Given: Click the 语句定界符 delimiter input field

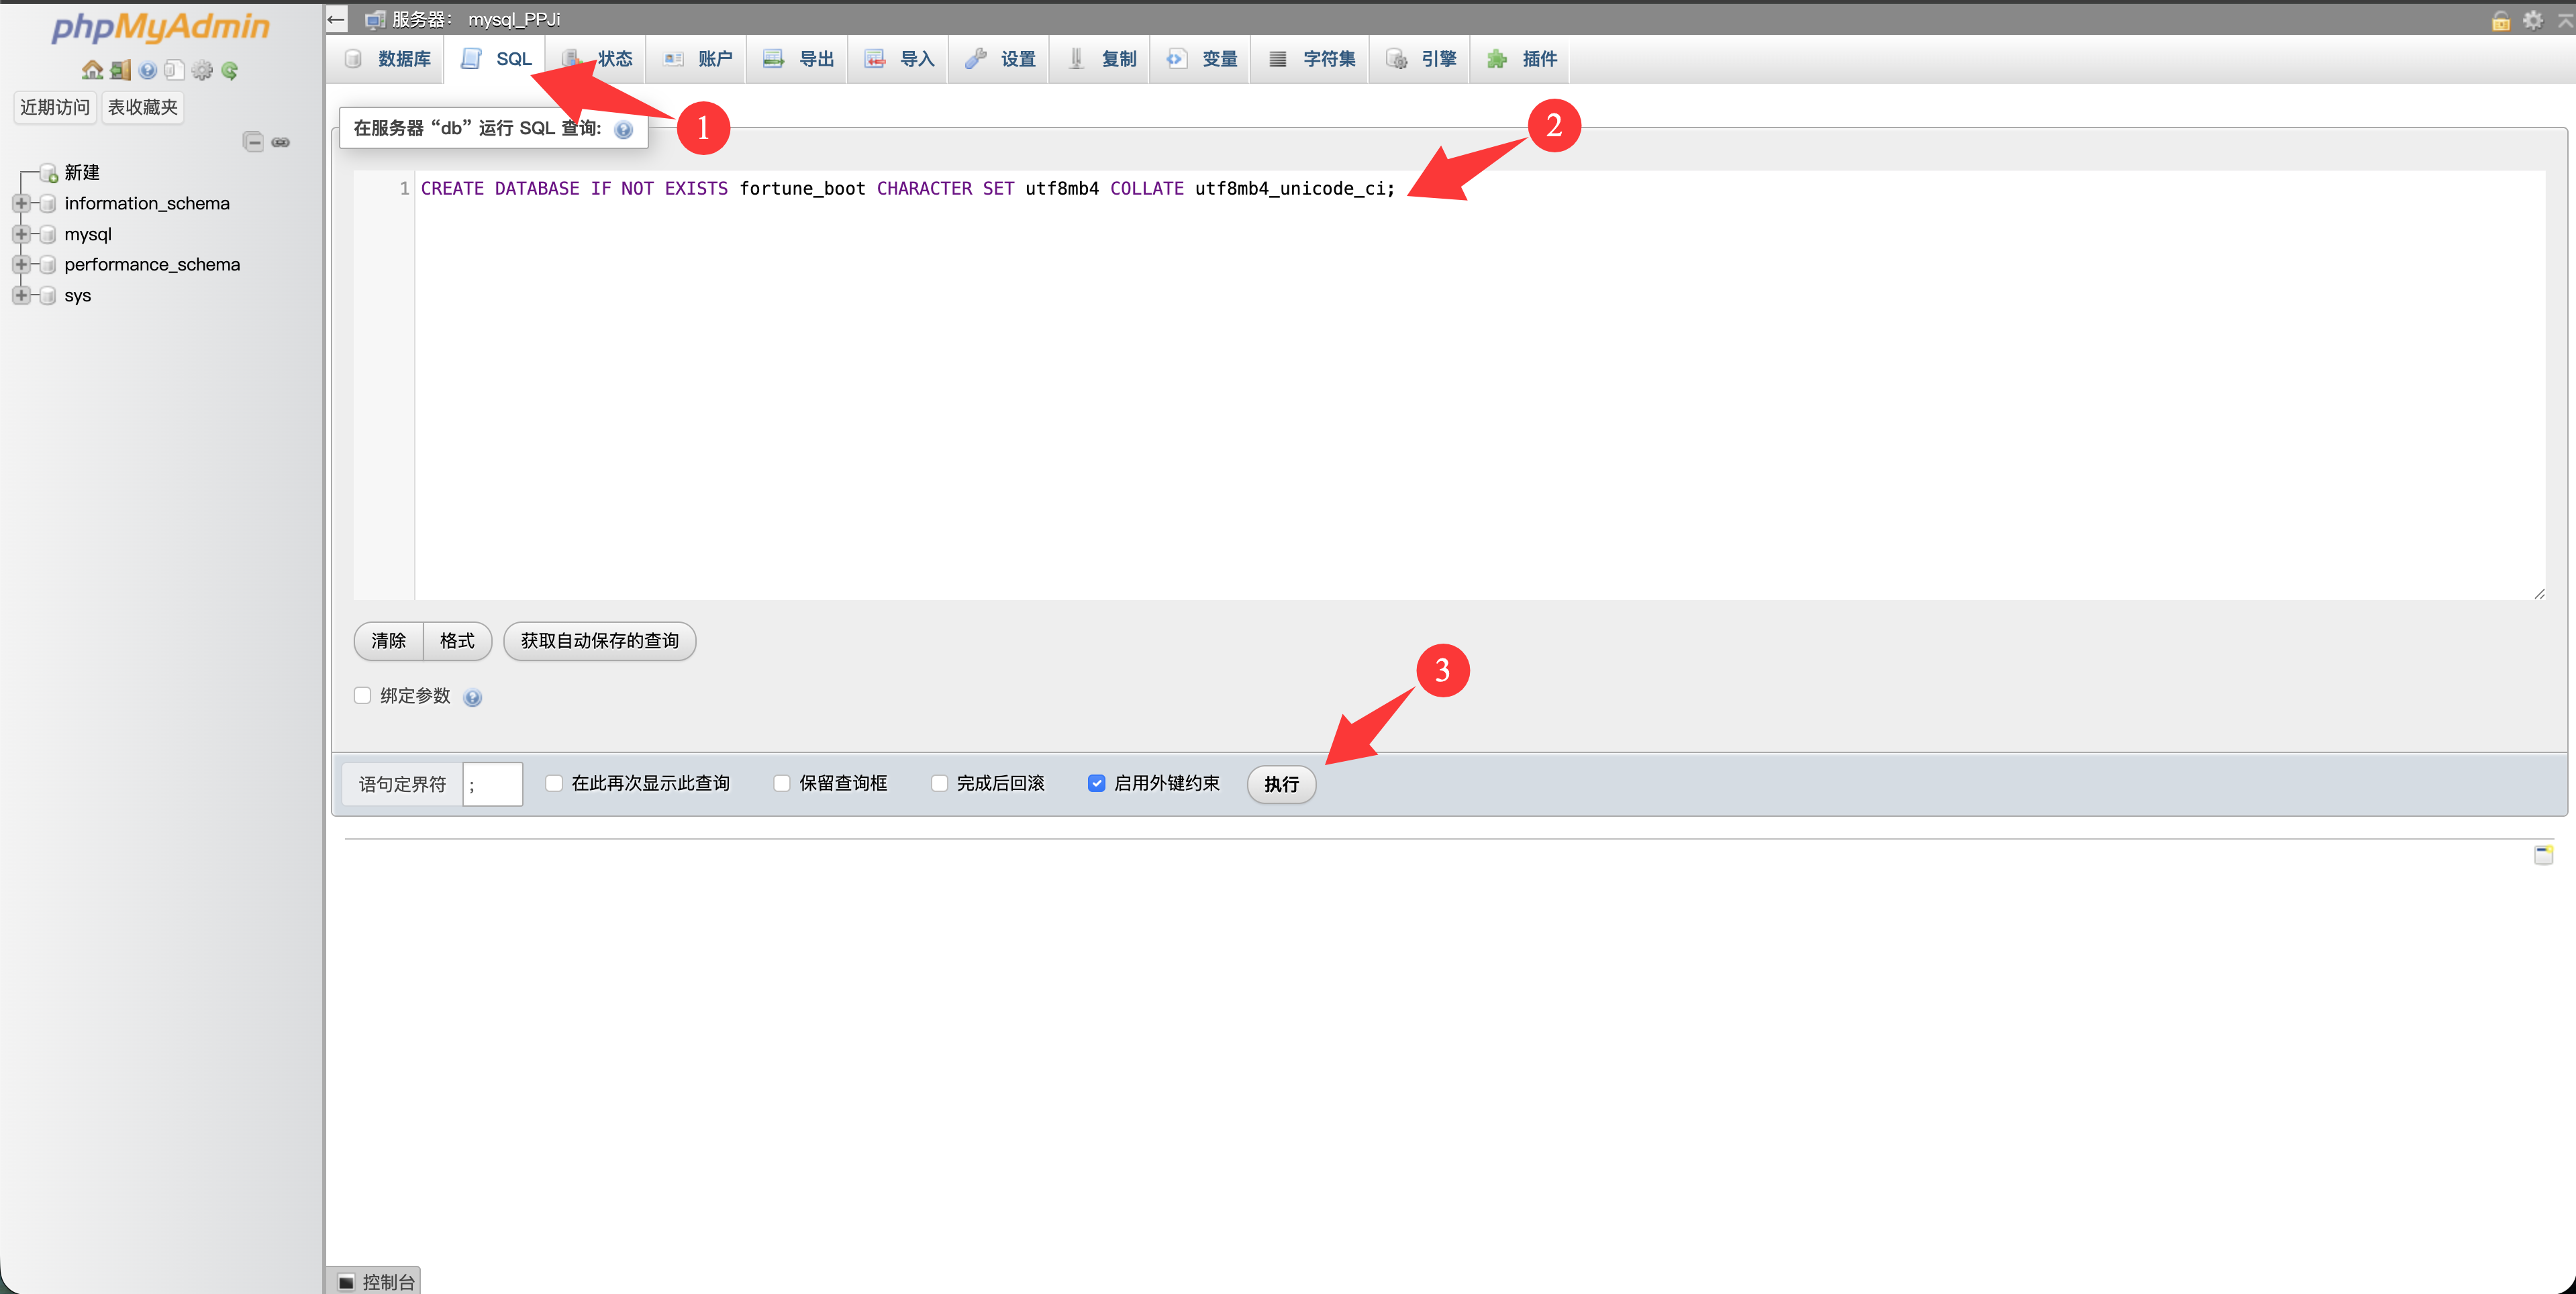Looking at the screenshot, I should (492, 784).
